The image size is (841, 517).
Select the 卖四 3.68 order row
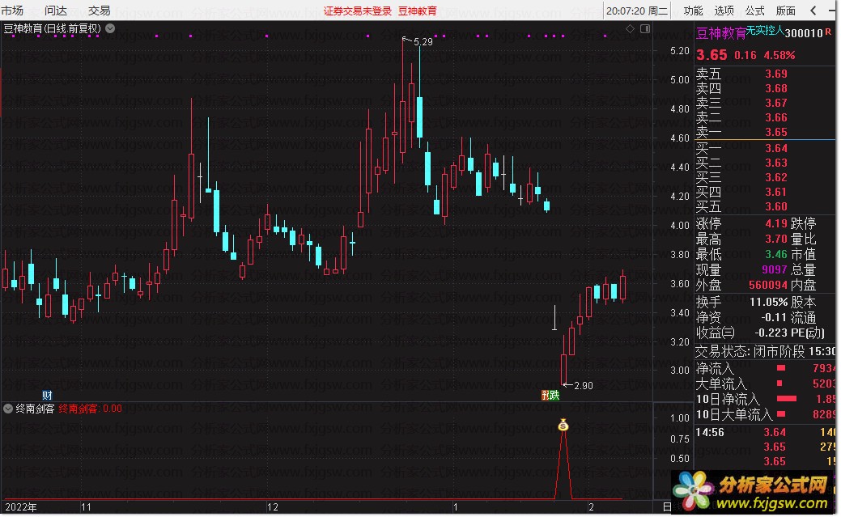tap(764, 88)
